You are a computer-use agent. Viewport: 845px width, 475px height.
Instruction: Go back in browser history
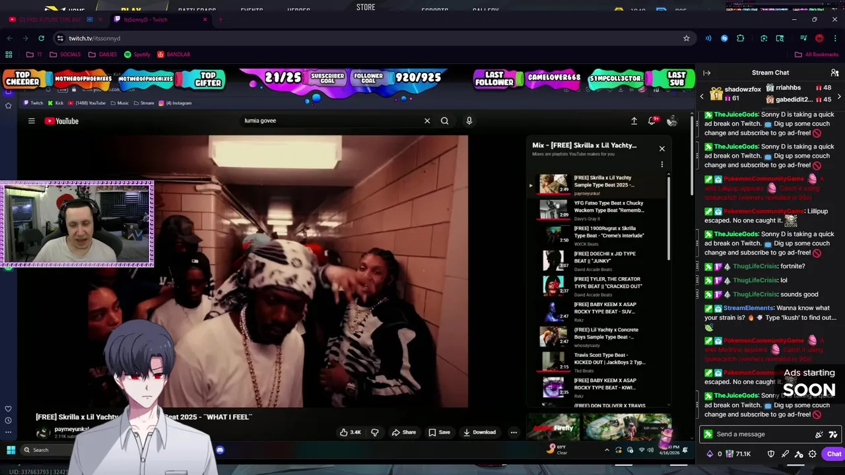point(9,38)
